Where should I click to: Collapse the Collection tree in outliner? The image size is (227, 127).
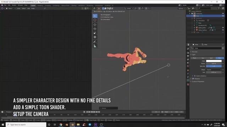click(x=190, y=13)
